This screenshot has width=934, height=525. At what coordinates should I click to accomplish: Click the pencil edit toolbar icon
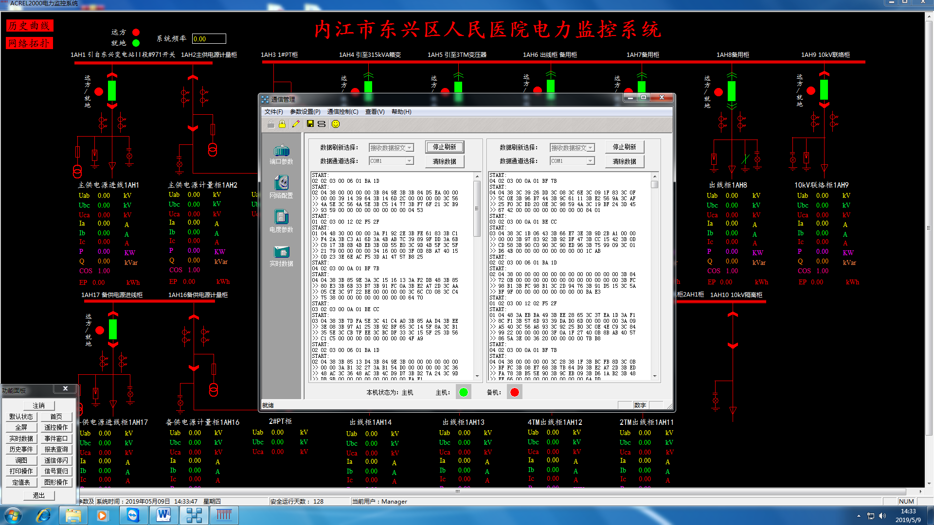[296, 124]
